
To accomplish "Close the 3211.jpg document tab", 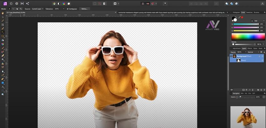I will pos(116,12).
